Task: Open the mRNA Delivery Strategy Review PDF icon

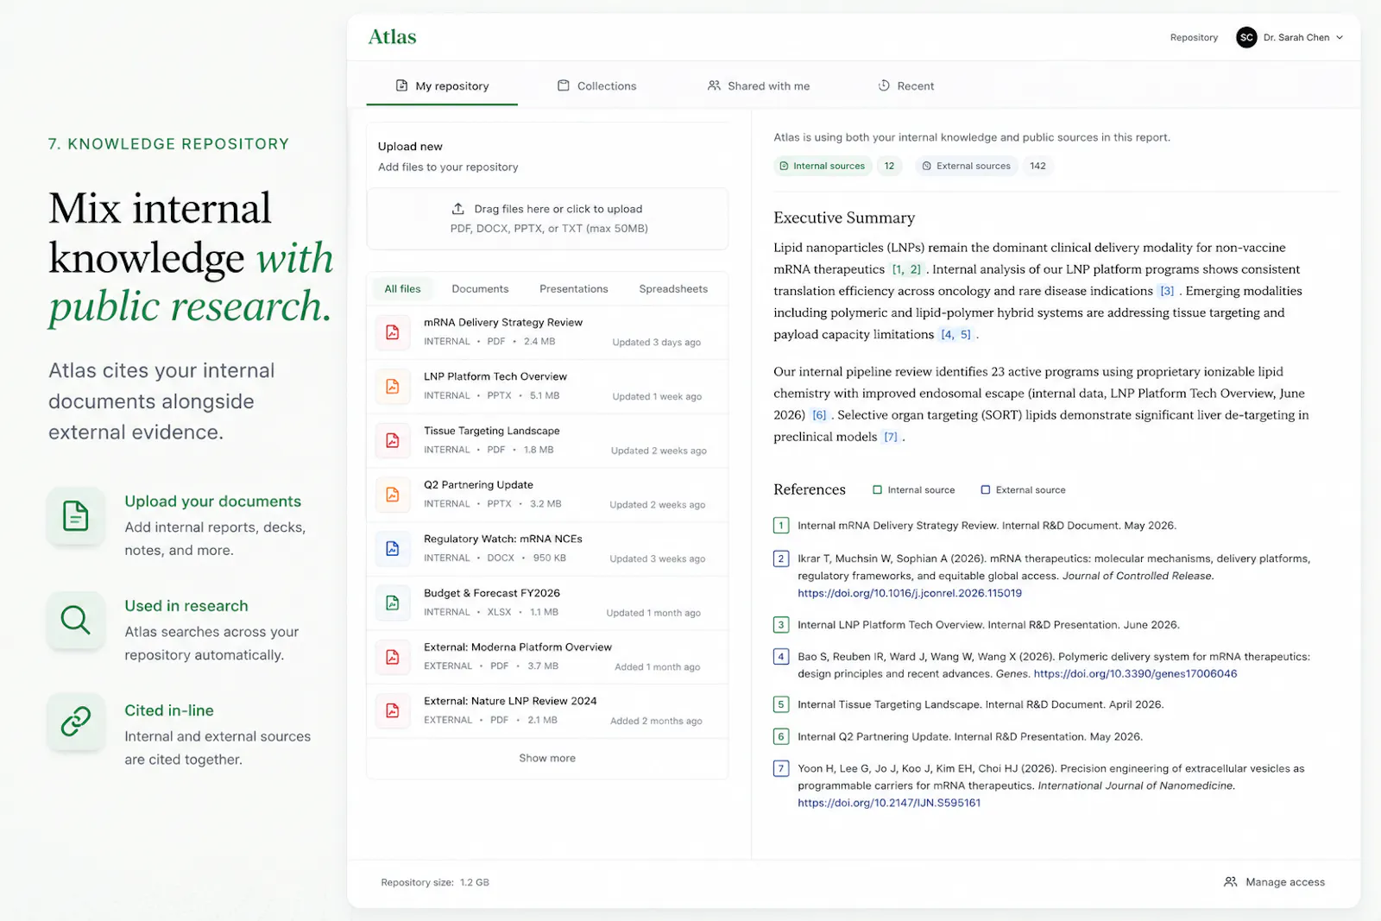Action: point(392,332)
